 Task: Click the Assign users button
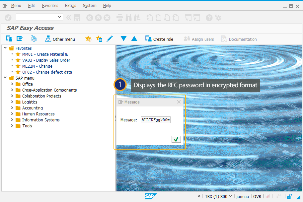pyautogui.click(x=199, y=39)
